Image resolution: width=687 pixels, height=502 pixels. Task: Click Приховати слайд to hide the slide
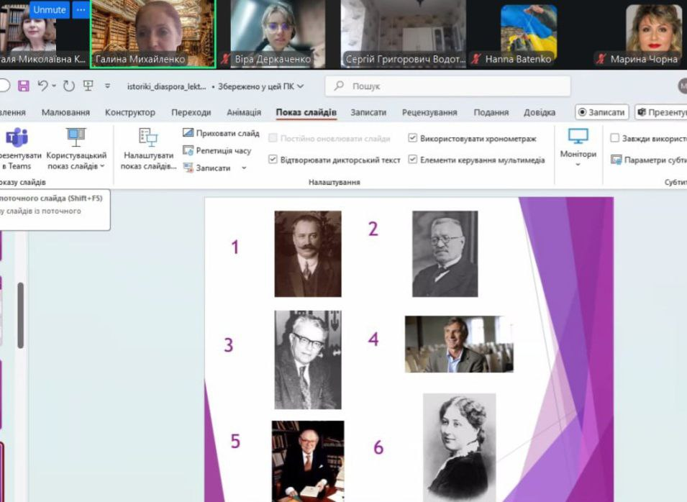[188, 133]
